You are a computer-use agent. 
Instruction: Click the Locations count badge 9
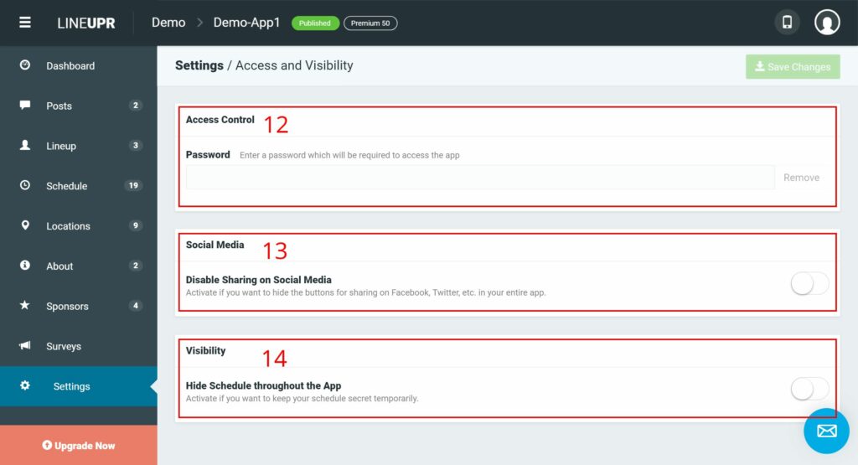135,225
